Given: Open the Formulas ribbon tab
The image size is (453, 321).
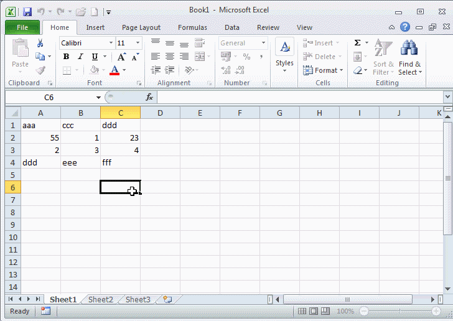Looking at the screenshot, I should (192, 27).
